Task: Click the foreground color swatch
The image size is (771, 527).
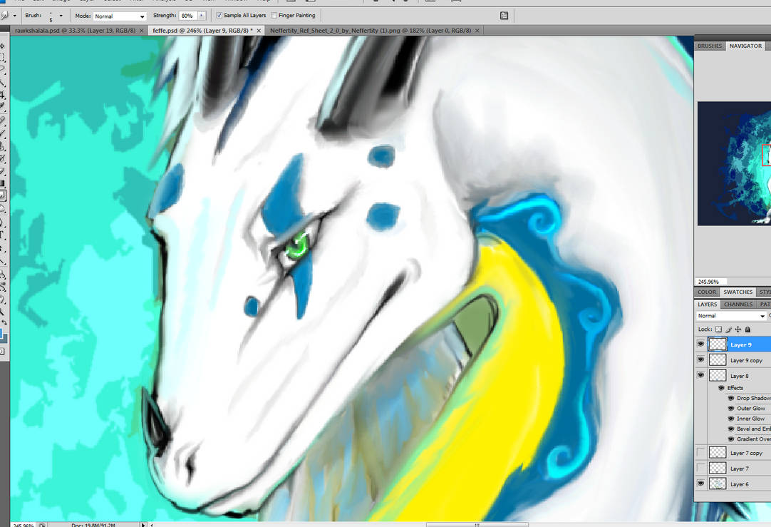Action: coord(1,334)
